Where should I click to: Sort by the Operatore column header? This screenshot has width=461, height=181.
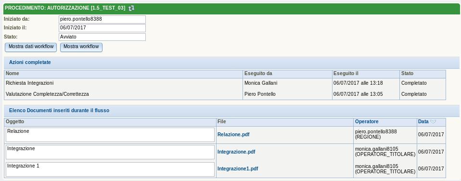tap(367, 122)
